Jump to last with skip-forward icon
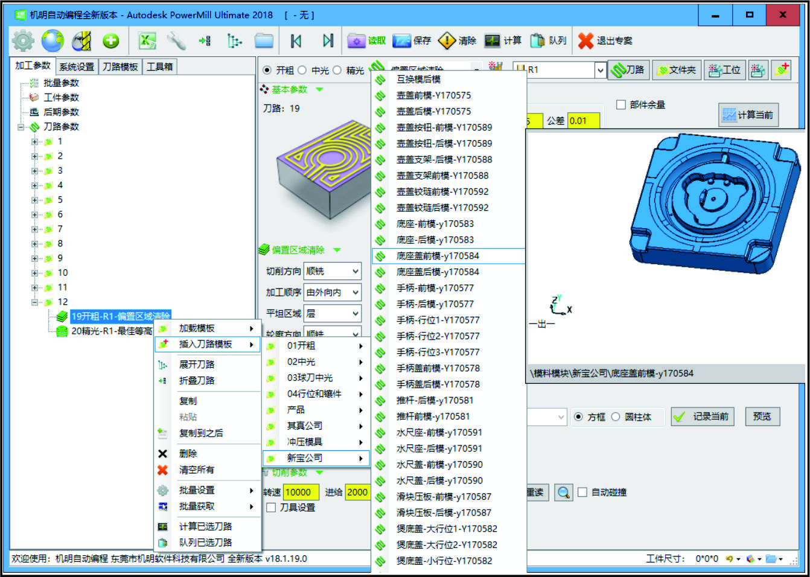The width and height of the screenshot is (810, 577). tap(328, 40)
